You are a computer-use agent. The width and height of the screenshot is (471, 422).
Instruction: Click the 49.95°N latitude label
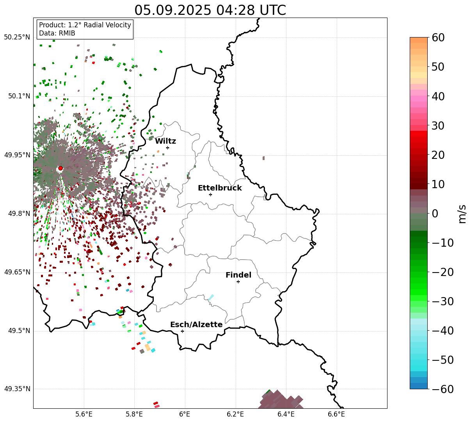(x=17, y=155)
